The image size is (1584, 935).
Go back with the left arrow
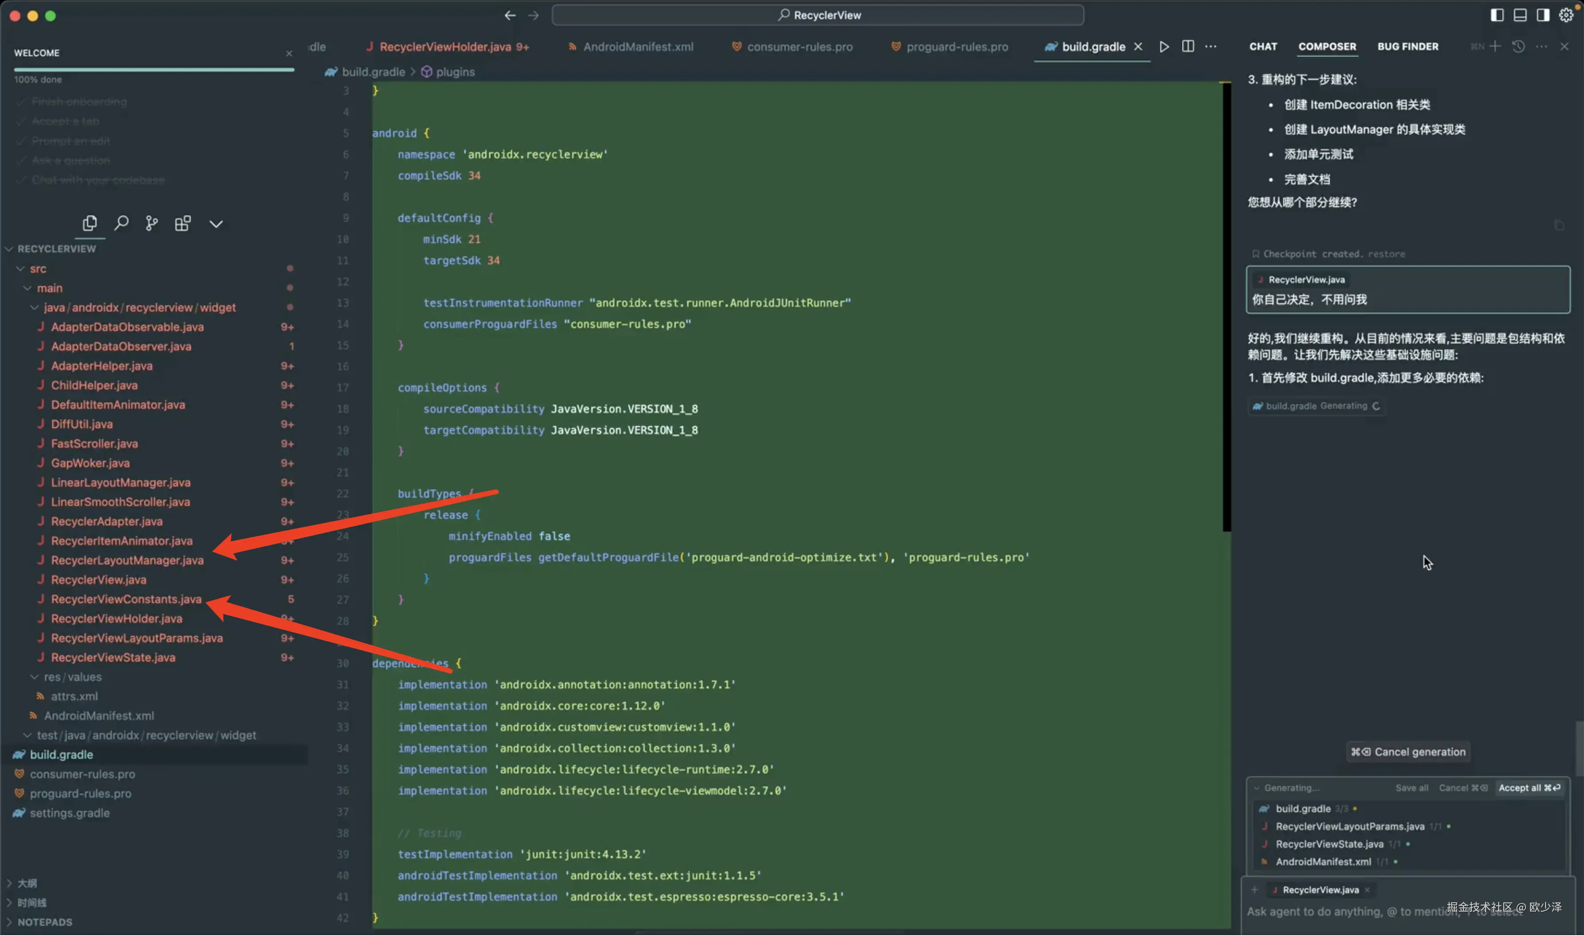(509, 15)
